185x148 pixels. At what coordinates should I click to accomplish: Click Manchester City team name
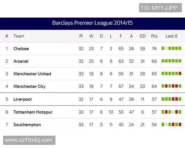[x=29, y=86]
